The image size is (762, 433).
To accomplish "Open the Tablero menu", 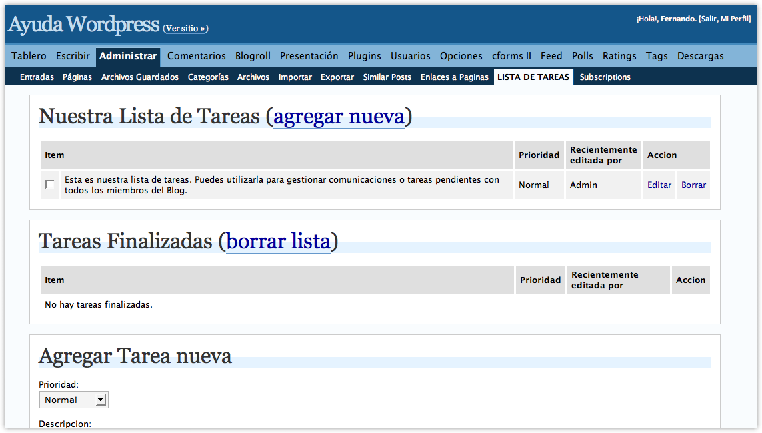I will tap(29, 56).
